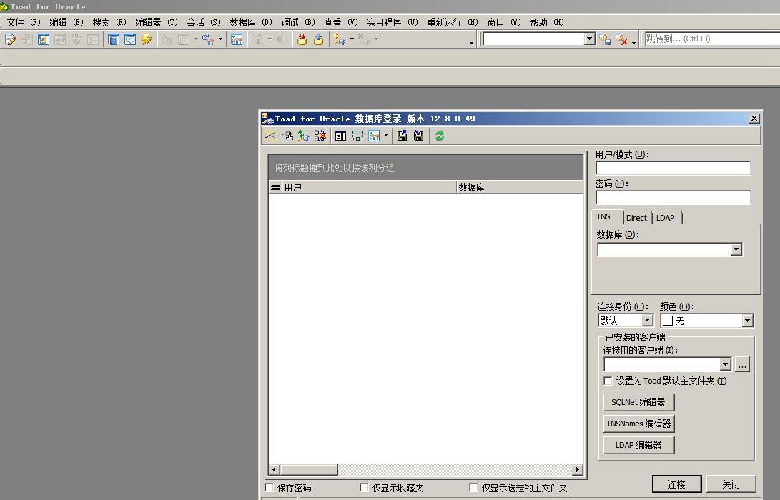Click the auto-size columns icon in login dialog toolbar
780x500 pixels.
pyautogui.click(x=357, y=136)
